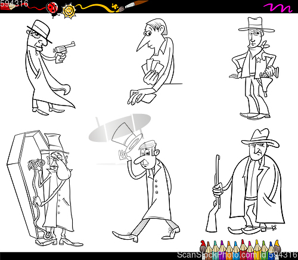Click the smiling sun icon
298x260 pixels.
69,10
